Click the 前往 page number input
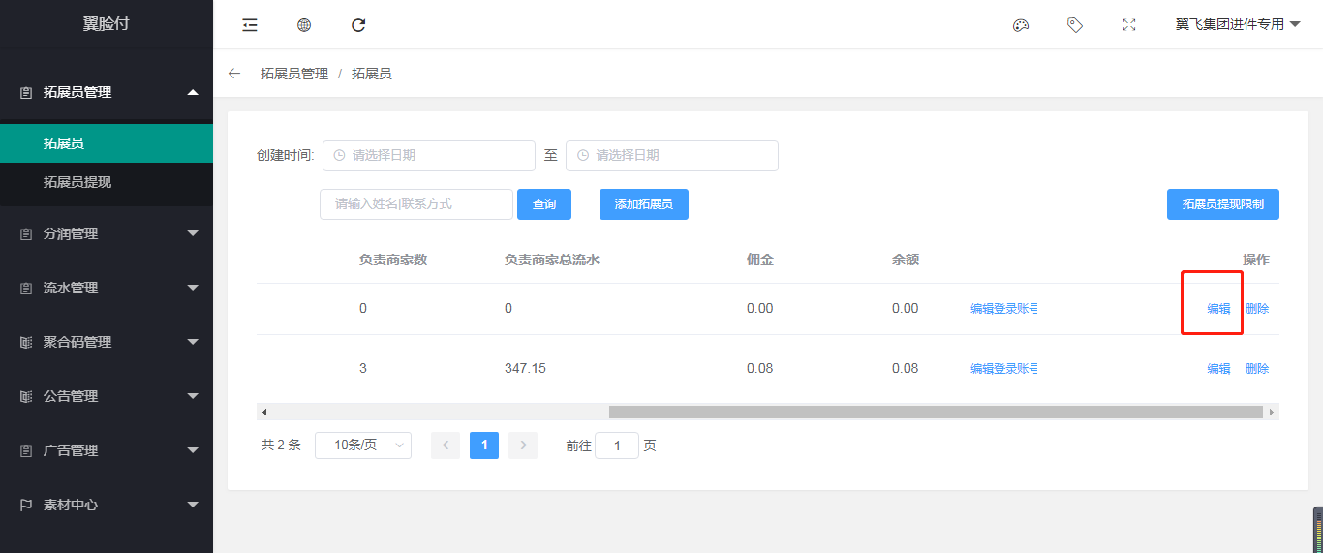This screenshot has height=553, width=1323. coord(617,445)
